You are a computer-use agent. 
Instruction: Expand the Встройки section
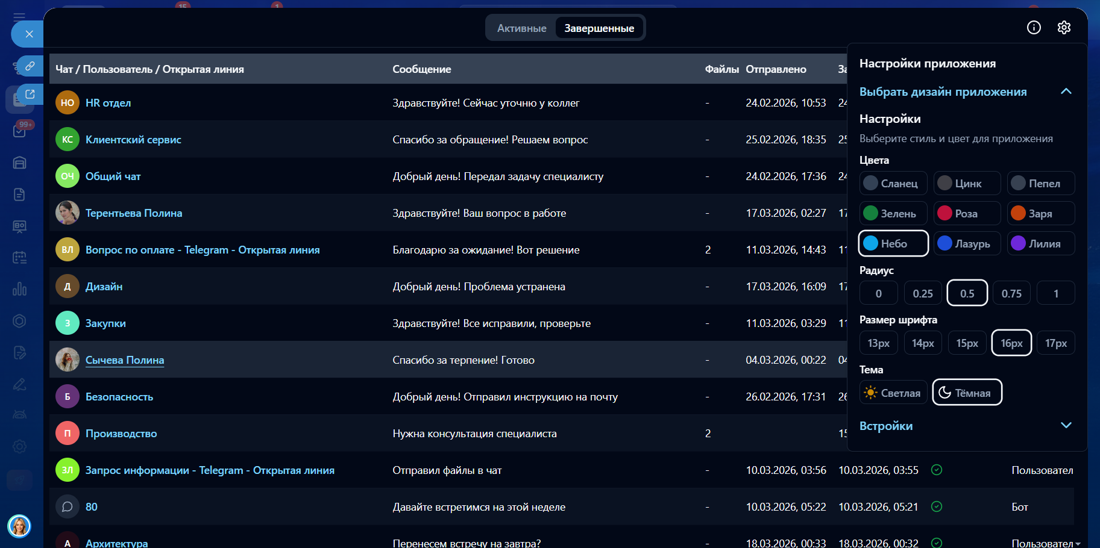pos(1066,426)
